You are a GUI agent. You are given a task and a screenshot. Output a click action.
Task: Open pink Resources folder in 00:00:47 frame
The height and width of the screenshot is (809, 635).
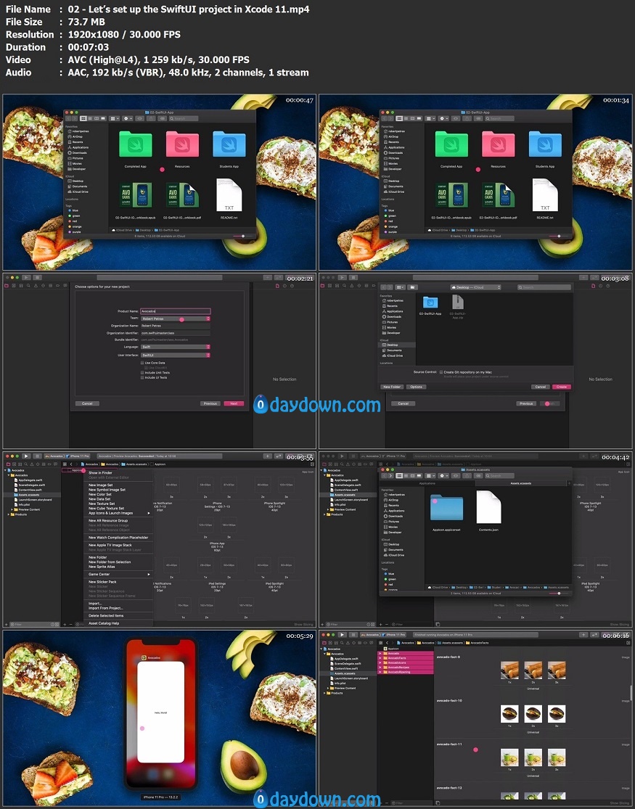click(182, 144)
